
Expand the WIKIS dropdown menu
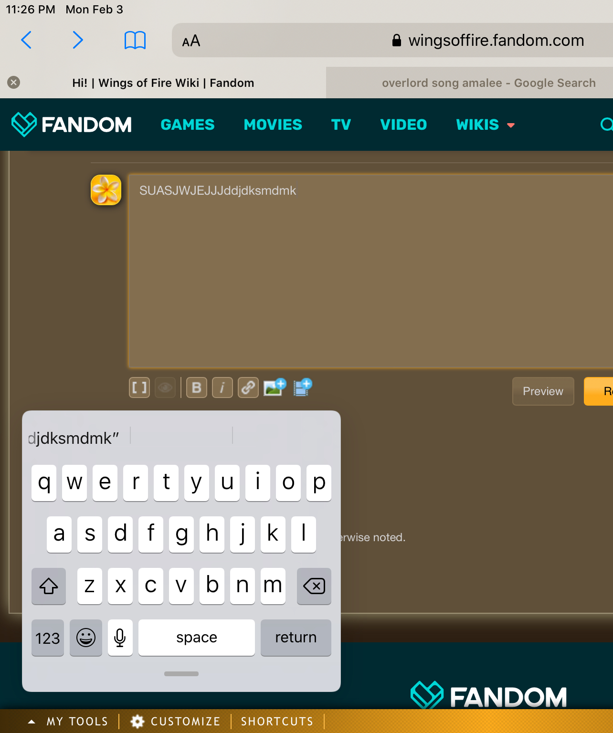pos(485,125)
